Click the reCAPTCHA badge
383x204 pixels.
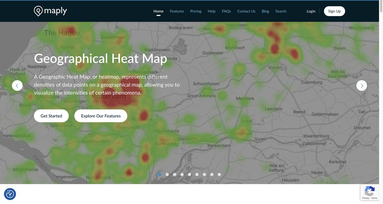[x=370, y=192]
